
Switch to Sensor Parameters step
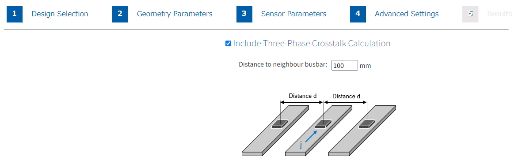pyautogui.click(x=293, y=14)
